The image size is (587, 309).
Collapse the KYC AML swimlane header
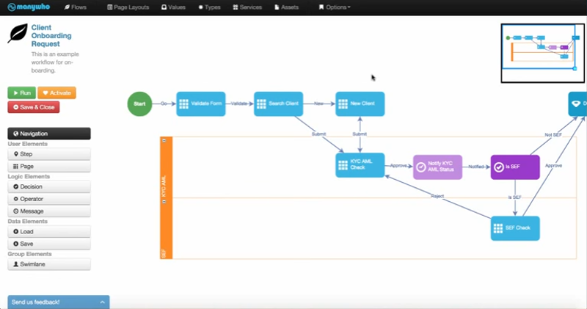pyautogui.click(x=165, y=140)
